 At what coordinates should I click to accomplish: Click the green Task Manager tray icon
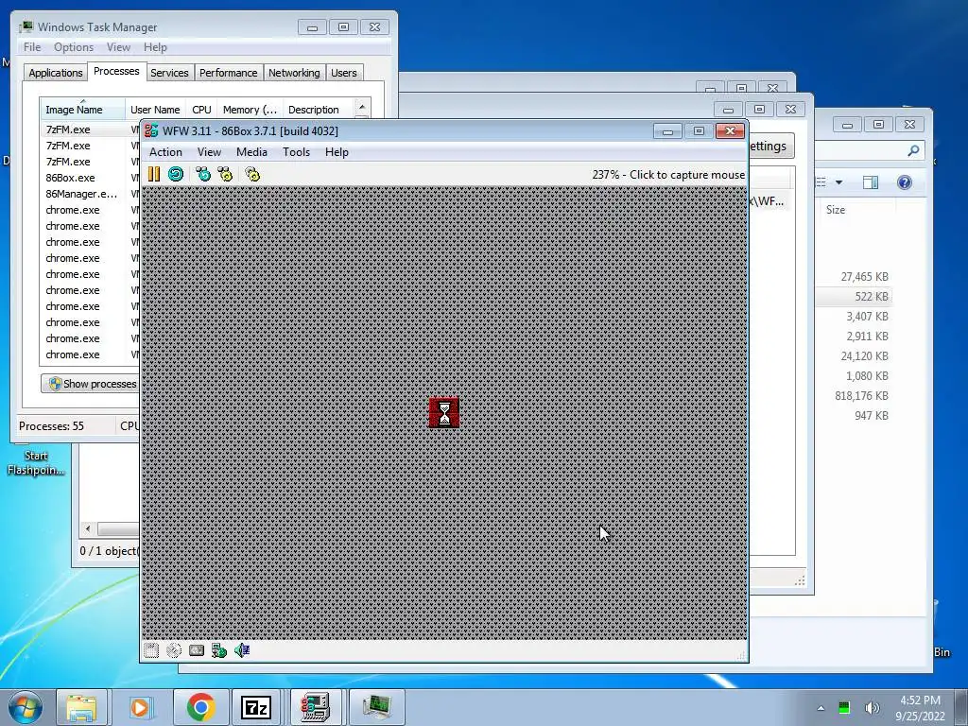[844, 708]
